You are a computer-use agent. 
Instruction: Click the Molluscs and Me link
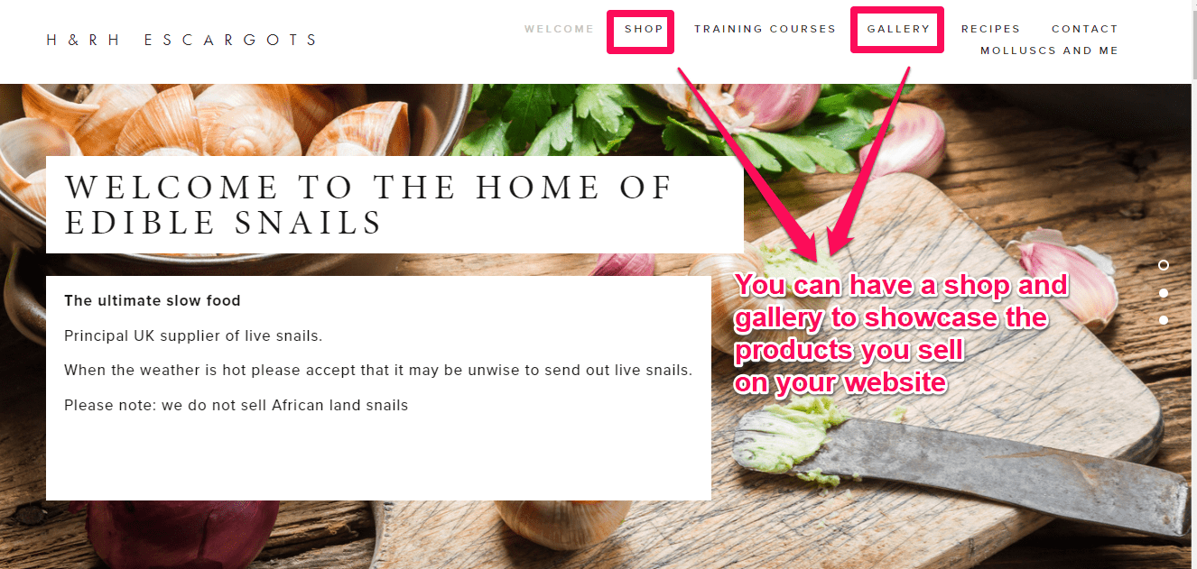click(x=1049, y=50)
